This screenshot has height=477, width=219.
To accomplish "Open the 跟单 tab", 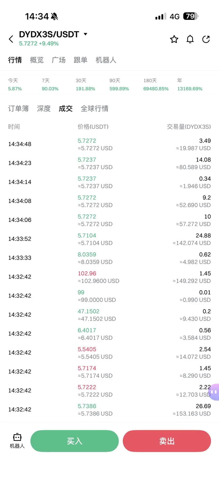I will coord(80,60).
